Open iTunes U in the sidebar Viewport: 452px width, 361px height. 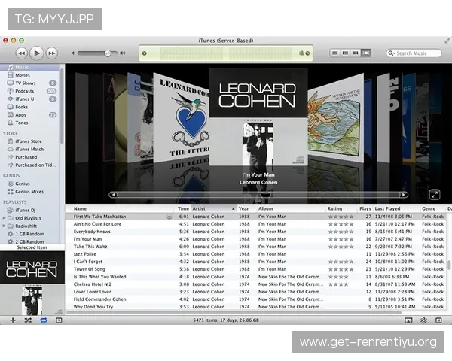click(29, 99)
